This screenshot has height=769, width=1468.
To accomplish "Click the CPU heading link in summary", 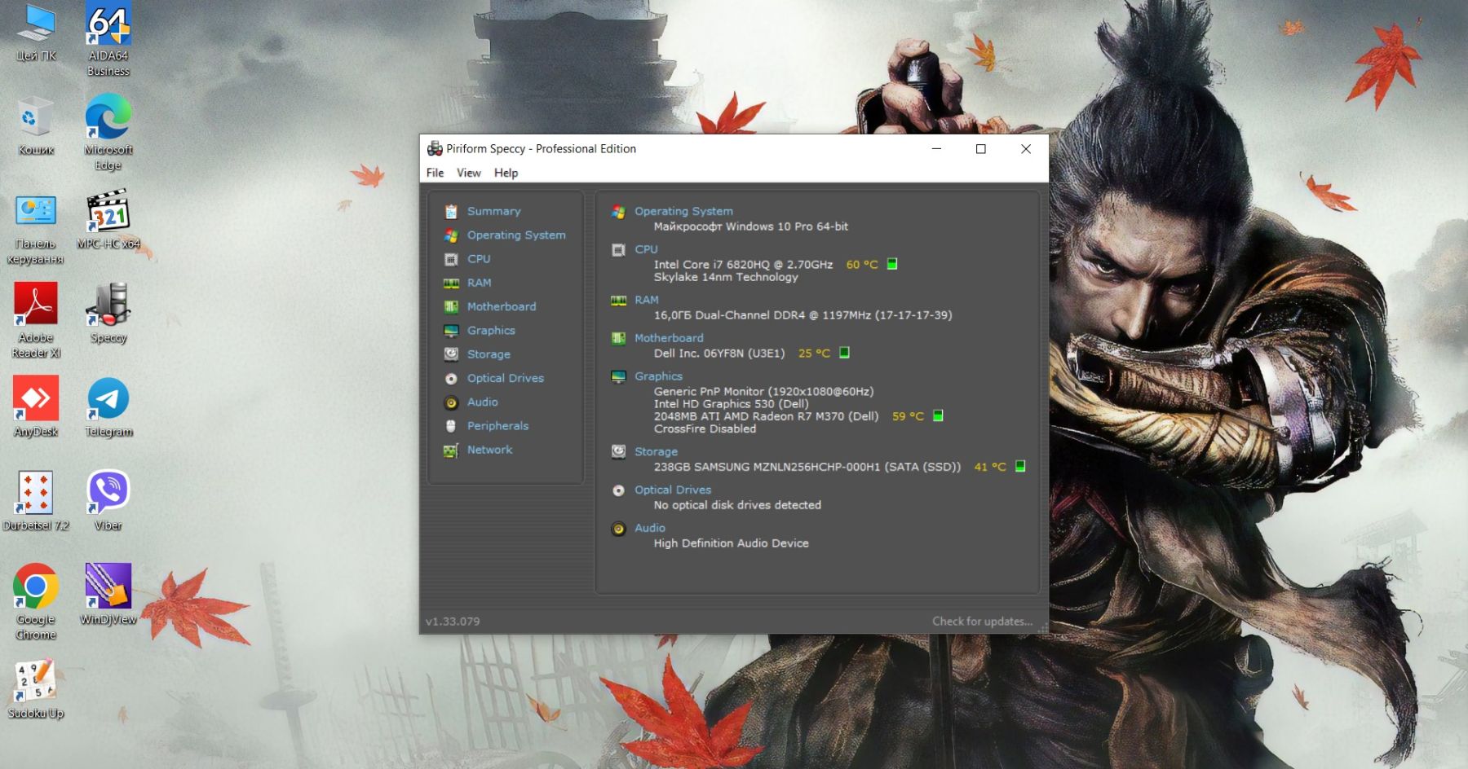I will [x=646, y=249].
